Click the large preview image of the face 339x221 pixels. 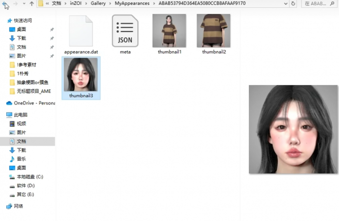click(x=292, y=129)
